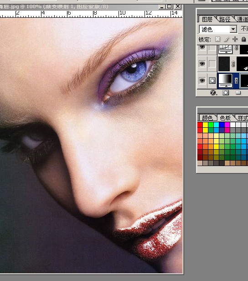Click the mask link on gradient map layer
This screenshot has width=248, height=281.
(236, 81)
